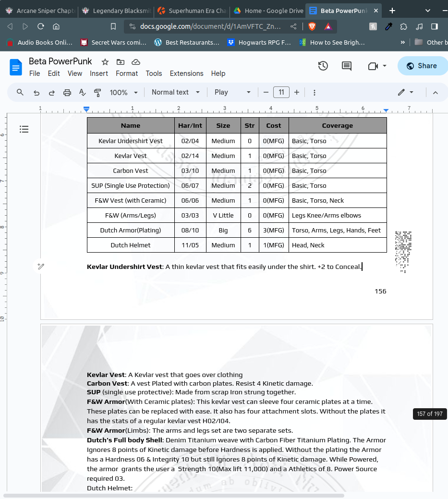Open more toolbar options menu
Image resolution: width=448 pixels, height=499 pixels.
pyautogui.click(x=315, y=93)
